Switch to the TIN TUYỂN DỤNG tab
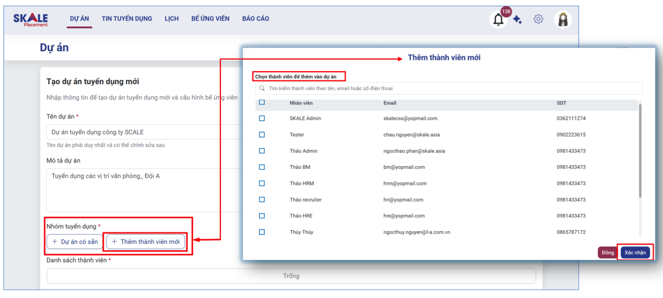Screen dimensions: 663x298 pos(127,19)
